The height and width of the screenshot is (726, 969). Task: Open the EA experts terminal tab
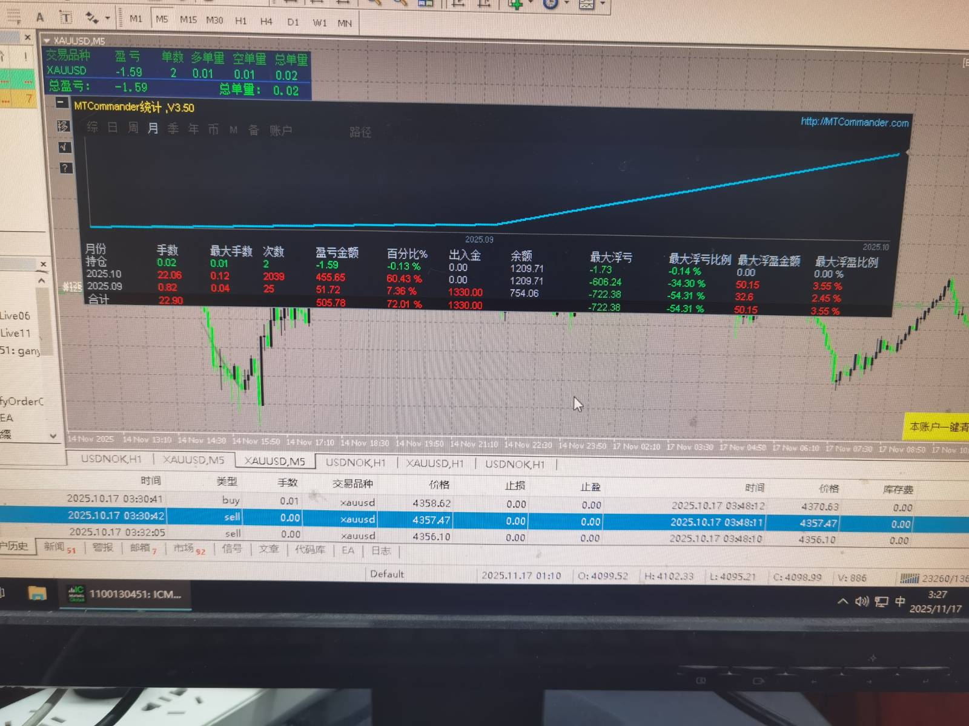[x=348, y=551]
